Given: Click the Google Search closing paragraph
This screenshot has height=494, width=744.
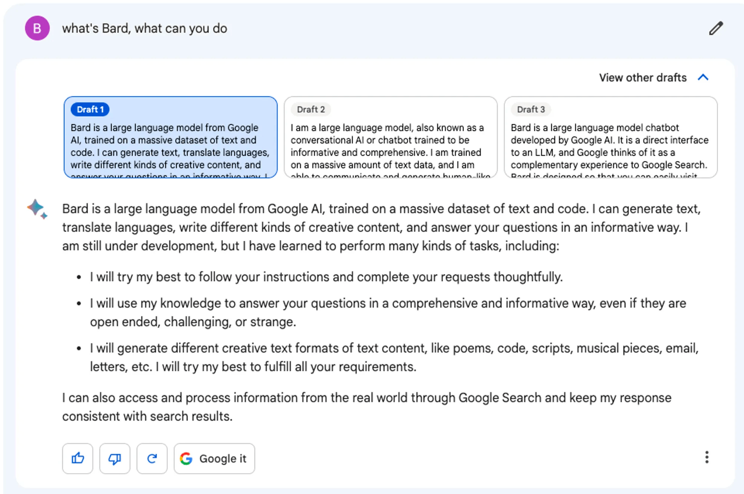Looking at the screenshot, I should (367, 407).
